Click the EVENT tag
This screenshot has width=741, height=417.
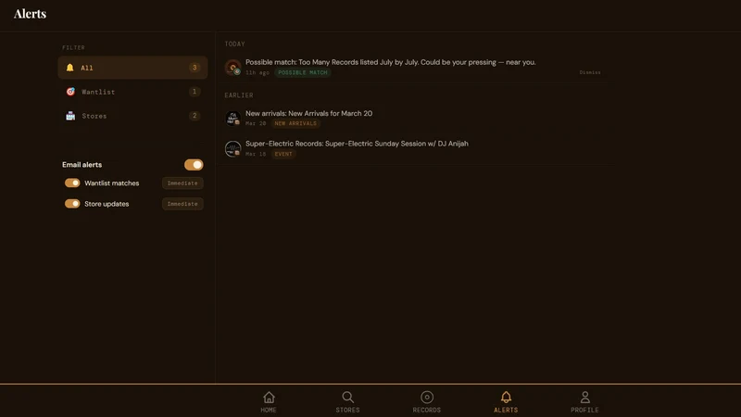click(283, 154)
